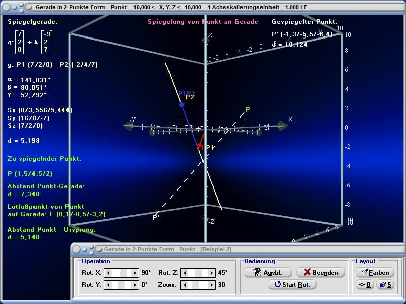The width and height of the screenshot is (406, 304).
Task: Click the Sz (7/2/0) entry
Action: point(25,126)
